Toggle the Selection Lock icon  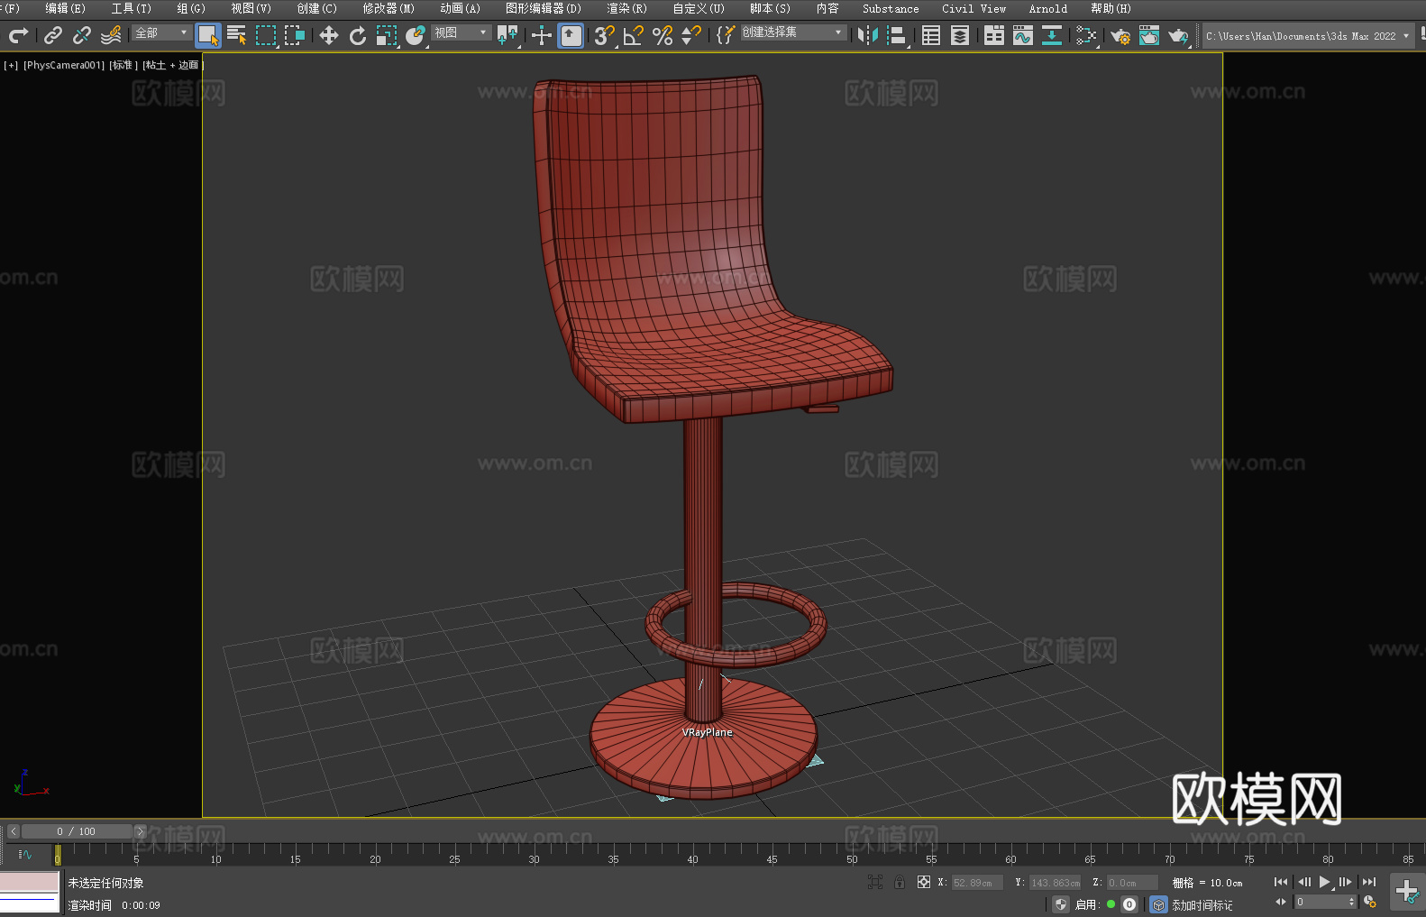(x=900, y=882)
